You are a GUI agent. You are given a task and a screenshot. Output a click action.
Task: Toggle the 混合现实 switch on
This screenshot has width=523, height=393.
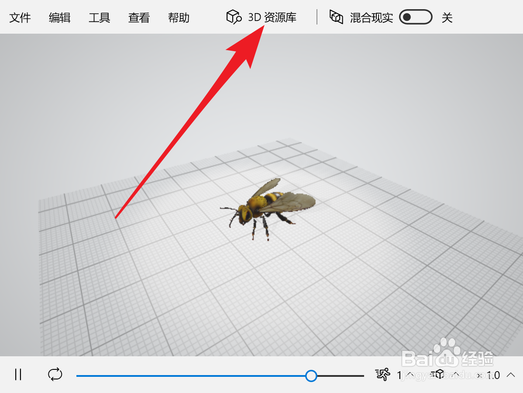[x=416, y=17]
